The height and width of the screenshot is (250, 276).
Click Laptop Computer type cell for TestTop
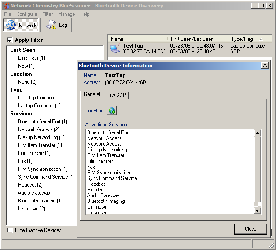(248, 46)
